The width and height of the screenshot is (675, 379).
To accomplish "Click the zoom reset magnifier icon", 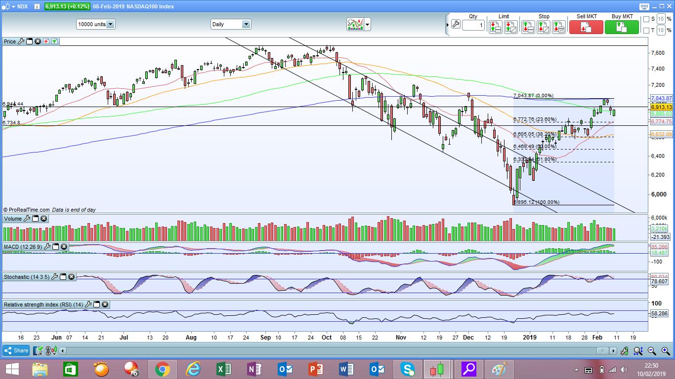I will click(x=638, y=351).
